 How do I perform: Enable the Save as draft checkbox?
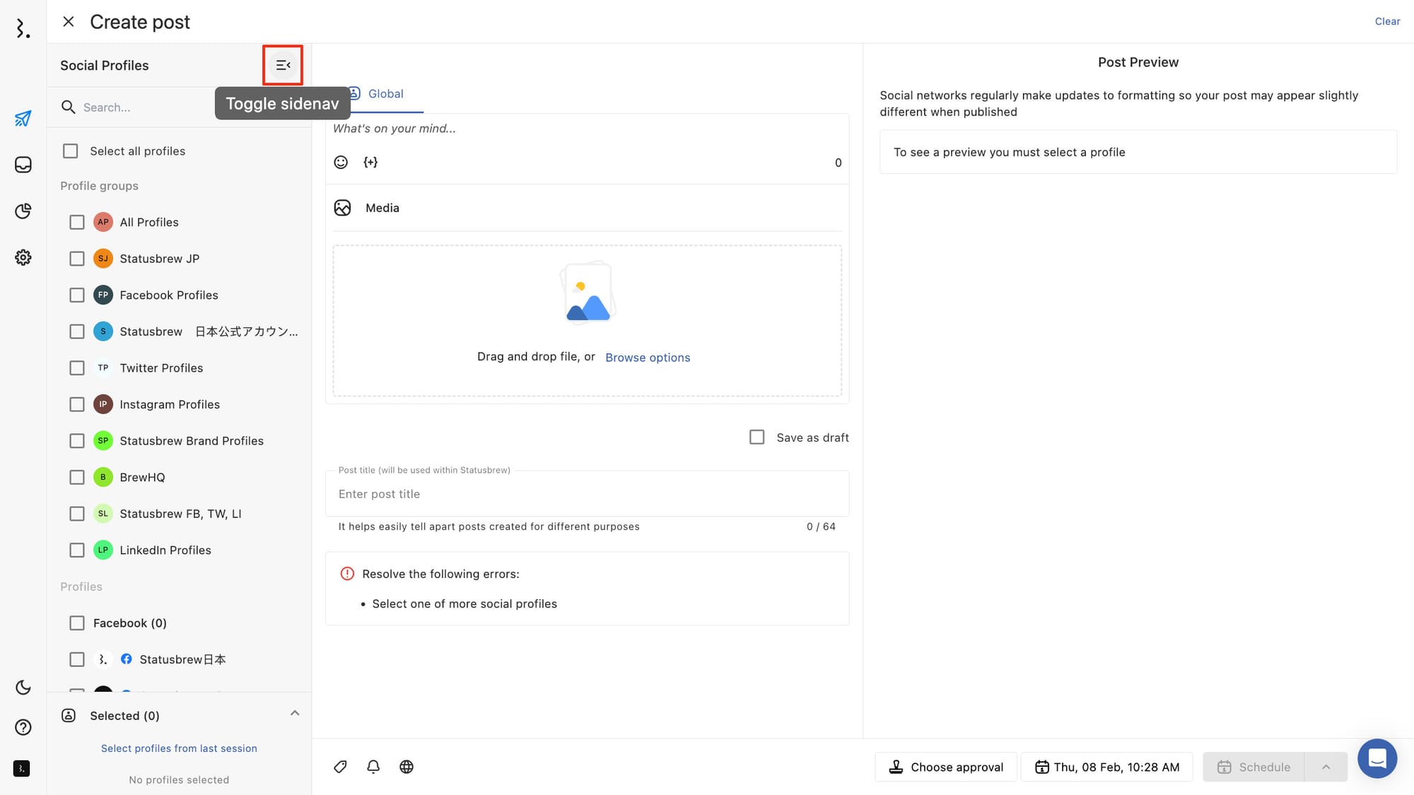pyautogui.click(x=757, y=437)
